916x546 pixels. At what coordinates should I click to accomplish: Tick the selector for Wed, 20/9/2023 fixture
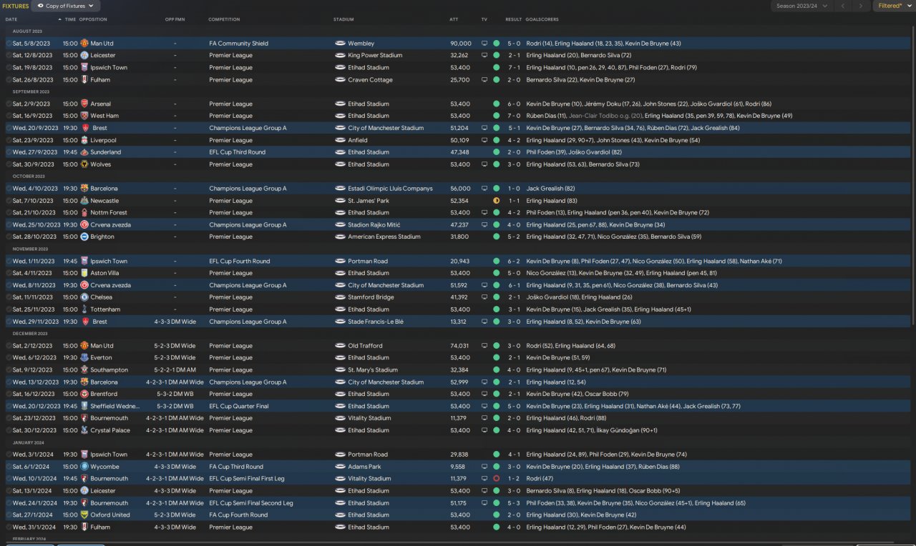[9, 128]
